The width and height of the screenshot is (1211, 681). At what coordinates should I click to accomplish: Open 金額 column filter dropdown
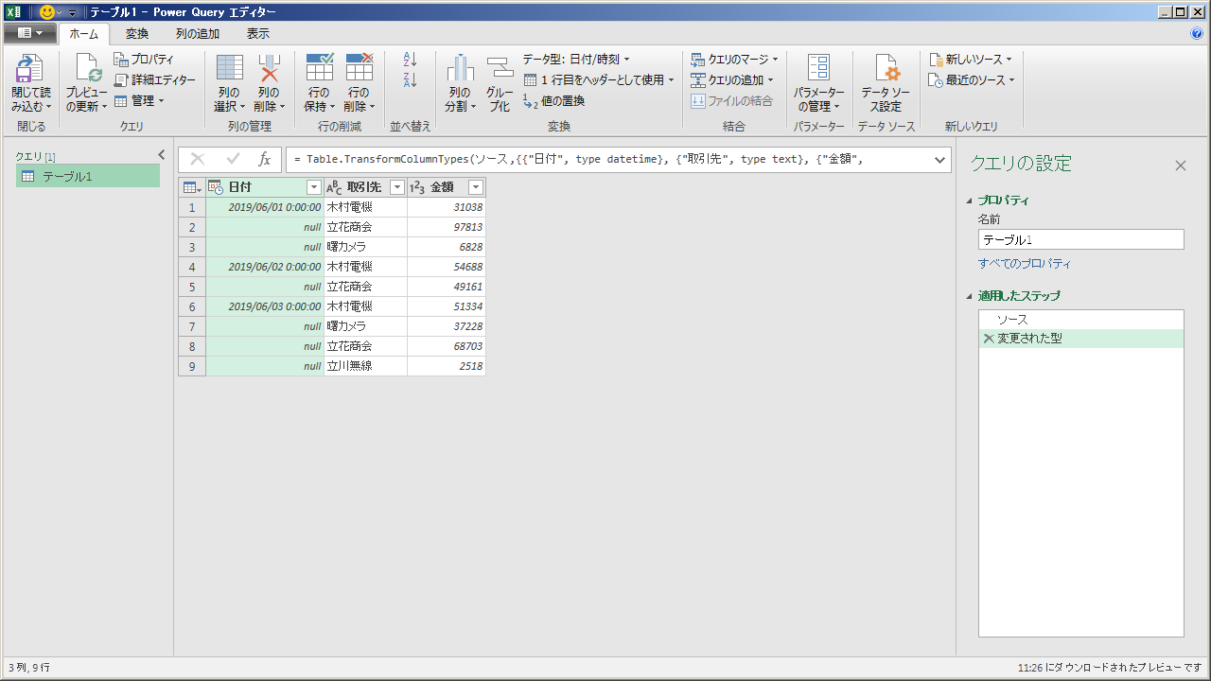(476, 187)
